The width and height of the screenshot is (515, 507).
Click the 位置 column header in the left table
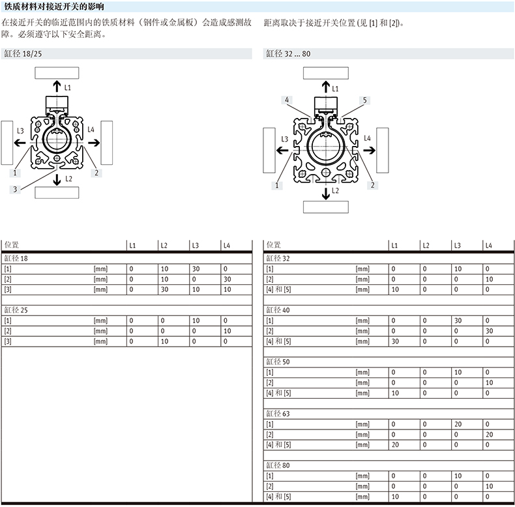[x=12, y=245]
